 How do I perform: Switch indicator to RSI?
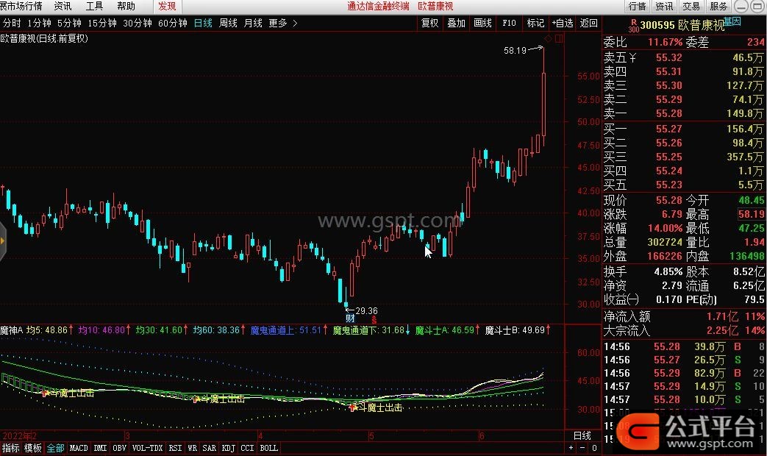tap(175, 448)
